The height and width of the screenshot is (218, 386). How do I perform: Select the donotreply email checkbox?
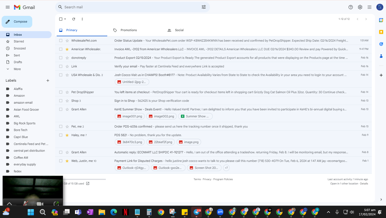click(x=61, y=58)
